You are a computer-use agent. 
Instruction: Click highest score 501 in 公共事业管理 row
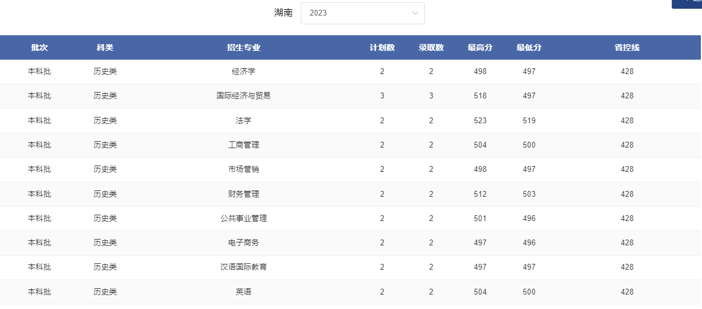coord(480,218)
